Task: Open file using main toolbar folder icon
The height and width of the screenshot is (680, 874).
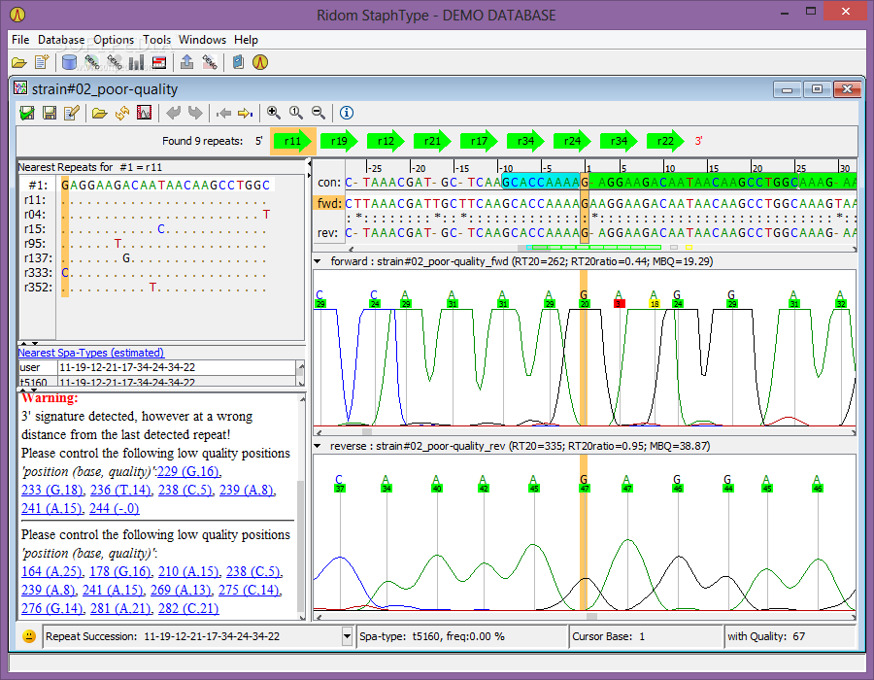Action: pos(19,62)
